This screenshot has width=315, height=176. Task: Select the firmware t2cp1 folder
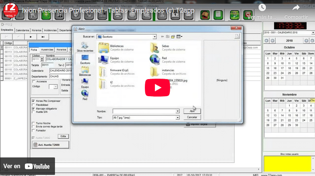tap(117, 72)
